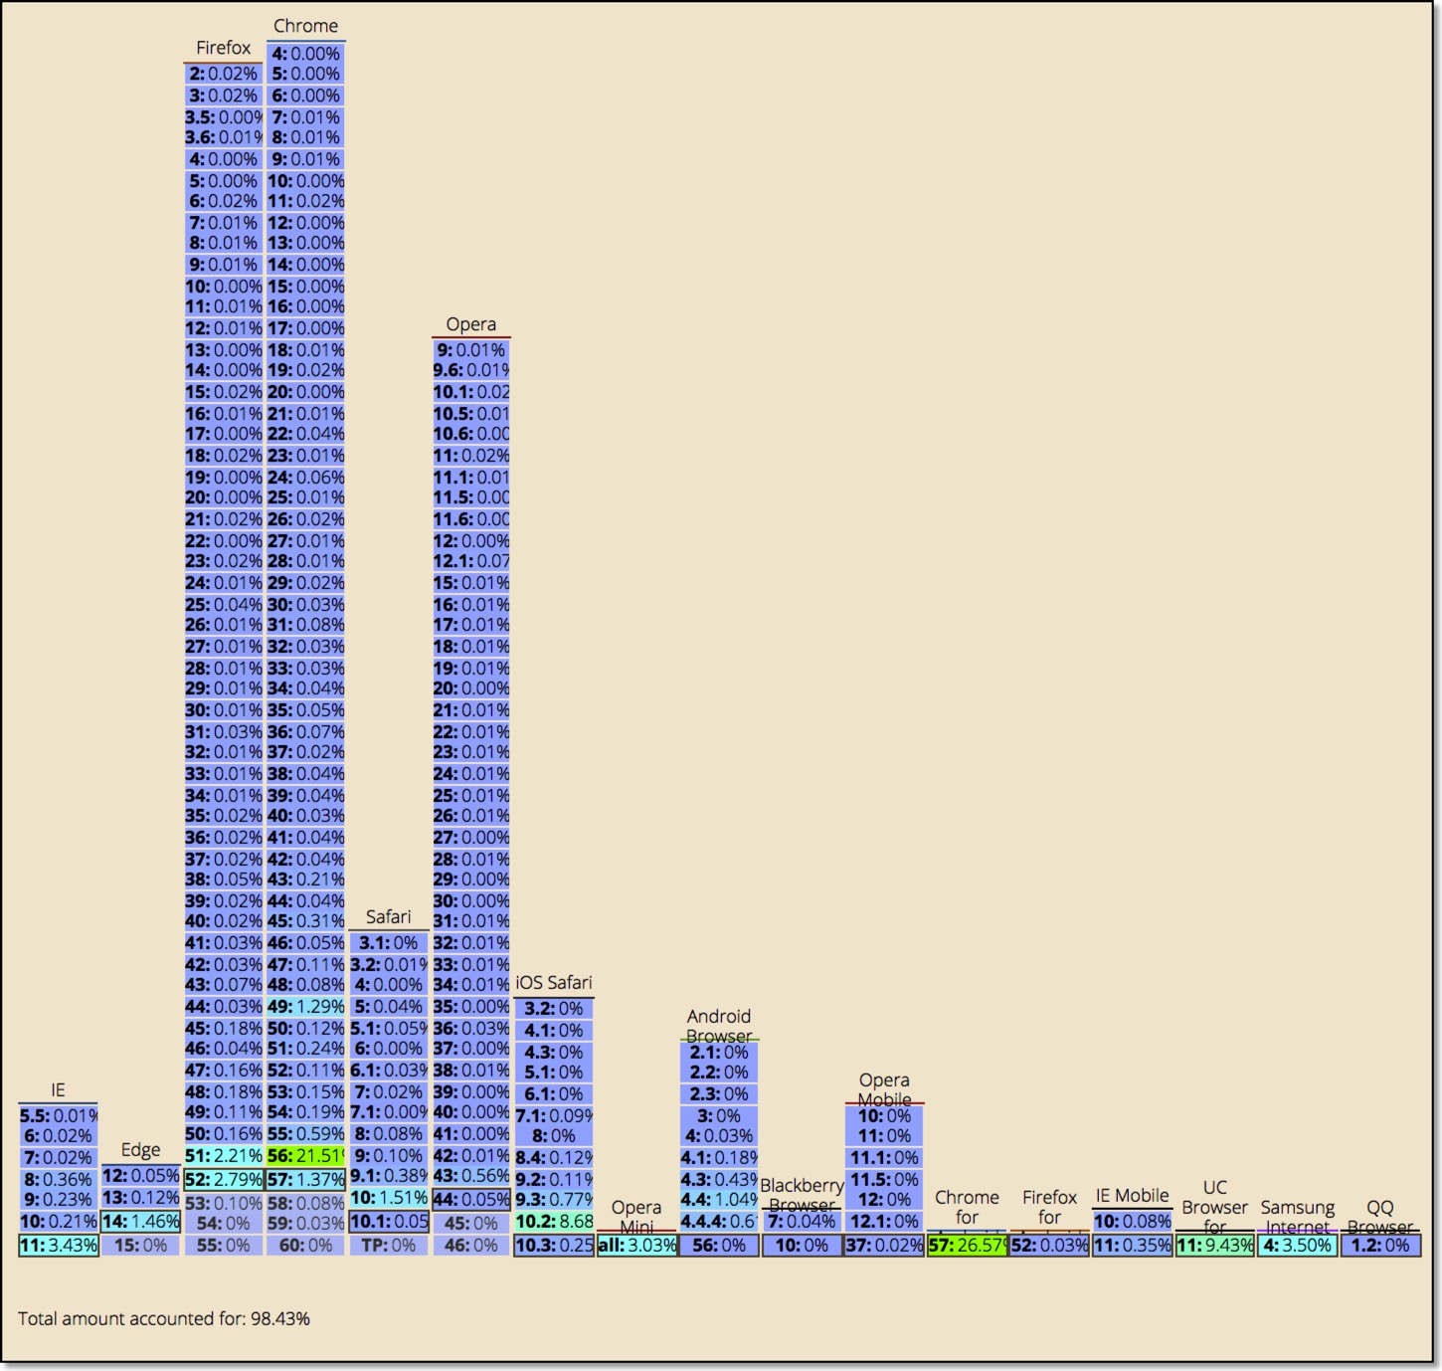
Task: Click the Edge 15: 0% cell
Action: pos(140,1245)
